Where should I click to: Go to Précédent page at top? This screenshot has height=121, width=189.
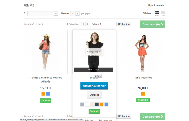(x=73, y=24)
